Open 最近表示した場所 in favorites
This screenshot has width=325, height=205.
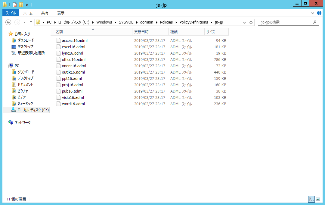point(31,53)
